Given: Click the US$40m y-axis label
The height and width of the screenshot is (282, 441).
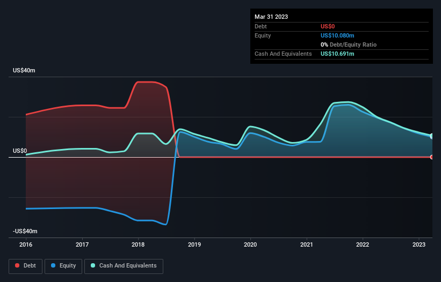Looking at the screenshot, I should [x=24, y=70].
